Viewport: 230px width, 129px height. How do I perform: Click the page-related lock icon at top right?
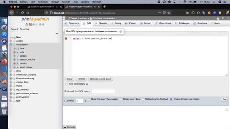[x=218, y=18]
